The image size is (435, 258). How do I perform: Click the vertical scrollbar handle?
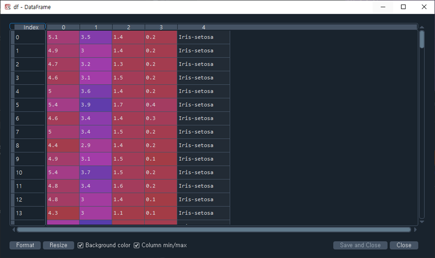[x=422, y=40]
